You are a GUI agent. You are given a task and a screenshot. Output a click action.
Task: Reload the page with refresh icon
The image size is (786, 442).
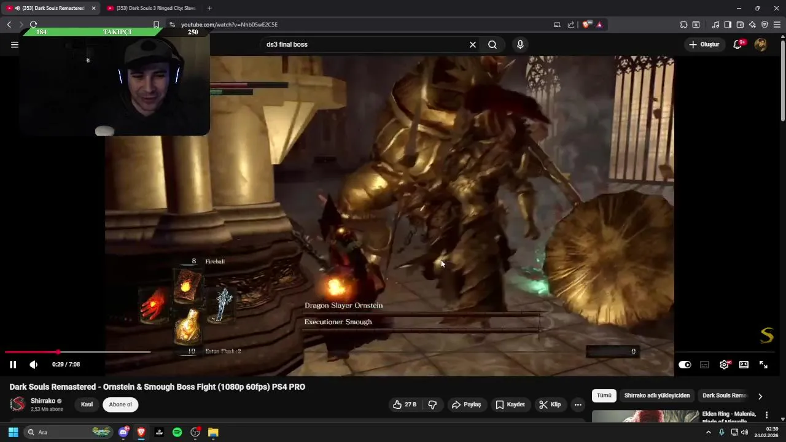[x=33, y=25]
